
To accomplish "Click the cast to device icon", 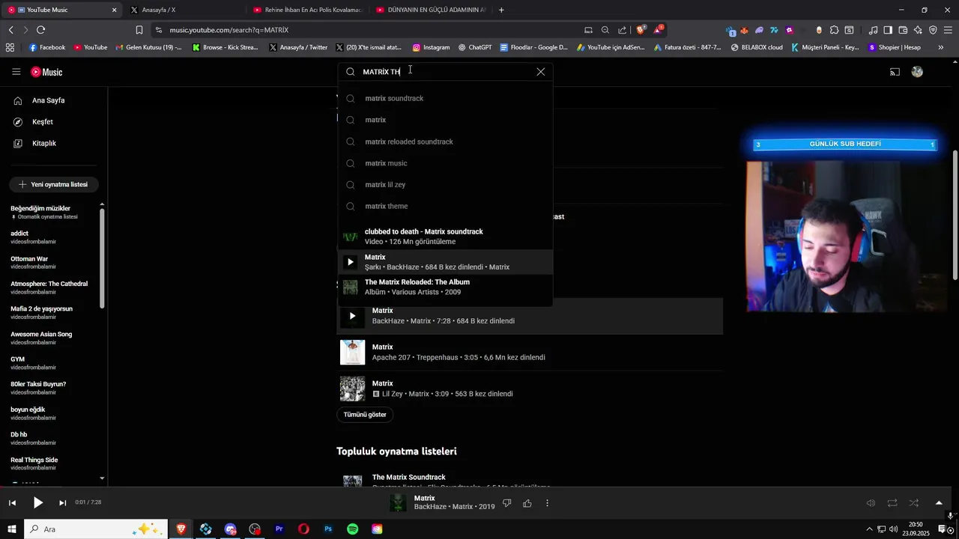I will [x=895, y=72].
